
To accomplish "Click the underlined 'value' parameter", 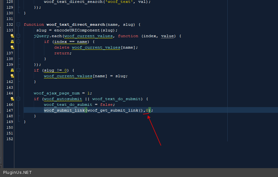I will [x=168, y=36].
